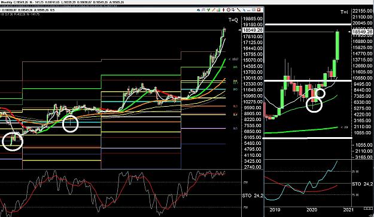Viewport: 374px width, 217px height.
Task: Click the 10550.00 label on right axis
Action: pyautogui.click(x=362, y=78)
